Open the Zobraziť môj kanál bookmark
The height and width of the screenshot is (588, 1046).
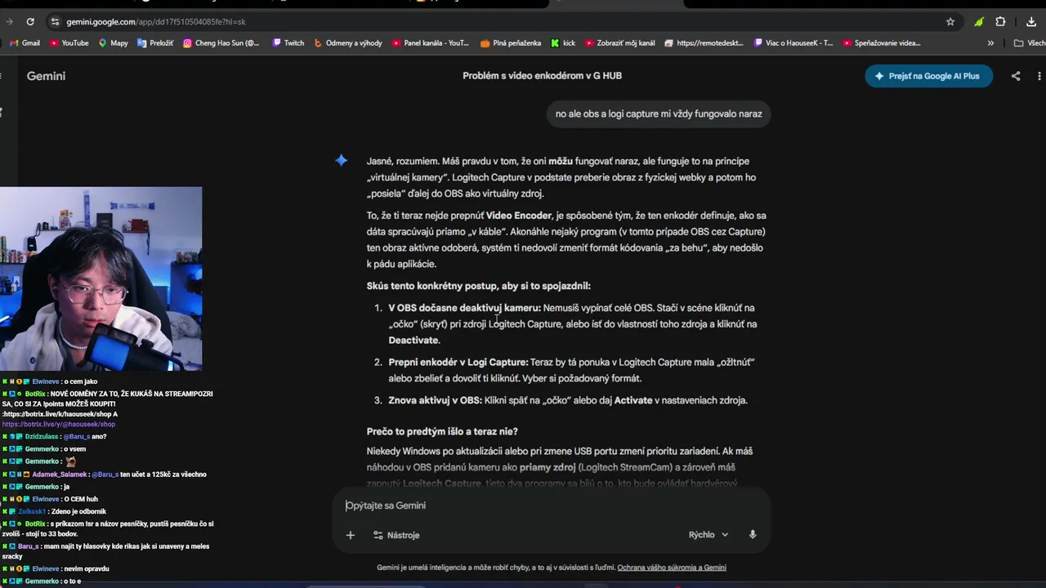coord(620,43)
